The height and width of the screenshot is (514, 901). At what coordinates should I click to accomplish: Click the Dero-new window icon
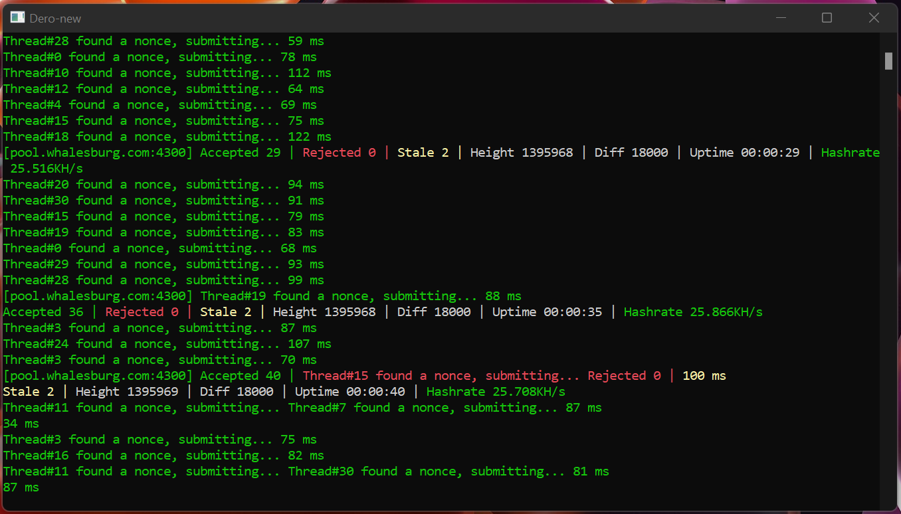pyautogui.click(x=17, y=18)
